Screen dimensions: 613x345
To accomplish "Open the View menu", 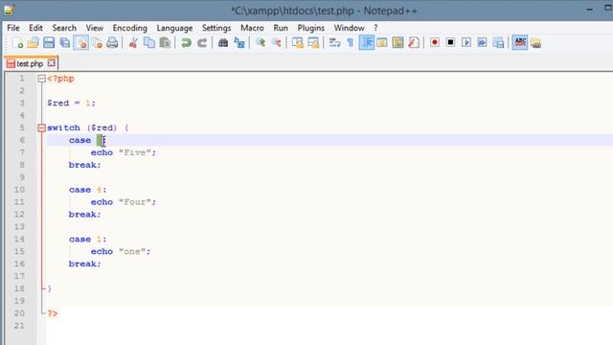I will click(95, 28).
